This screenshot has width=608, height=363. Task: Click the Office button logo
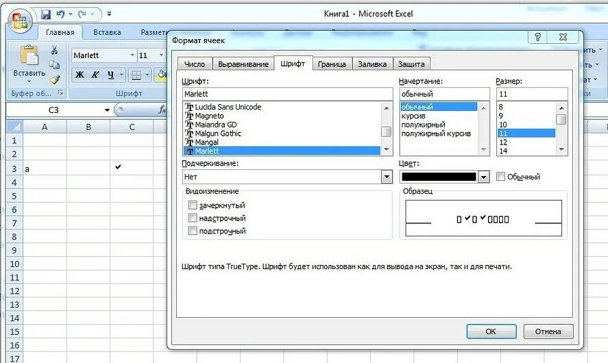[x=20, y=21]
